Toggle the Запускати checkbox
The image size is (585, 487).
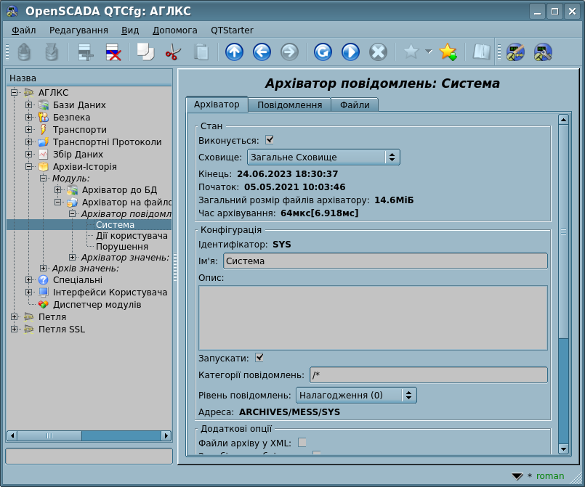click(x=259, y=358)
